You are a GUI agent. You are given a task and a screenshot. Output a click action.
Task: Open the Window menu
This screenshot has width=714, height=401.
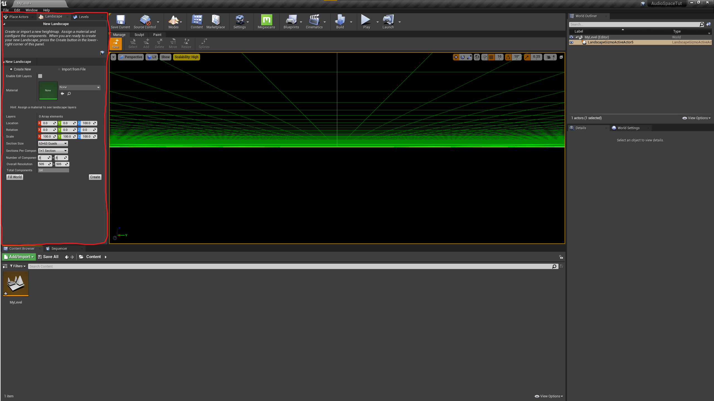coord(31,10)
